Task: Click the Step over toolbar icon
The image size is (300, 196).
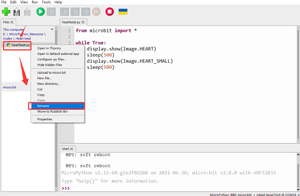Action: pos(64,12)
